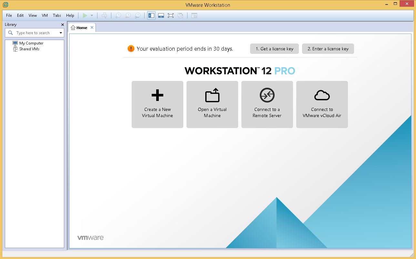The image size is (416, 259).
Task: Click Connect to VMware vCloud Air tile
Action: (322, 105)
